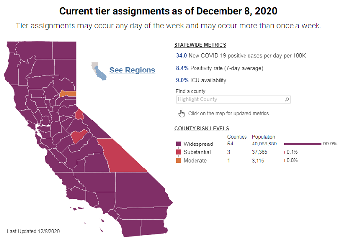Click the magnifier icon in county search
The image size is (343, 240).
[x=287, y=99]
